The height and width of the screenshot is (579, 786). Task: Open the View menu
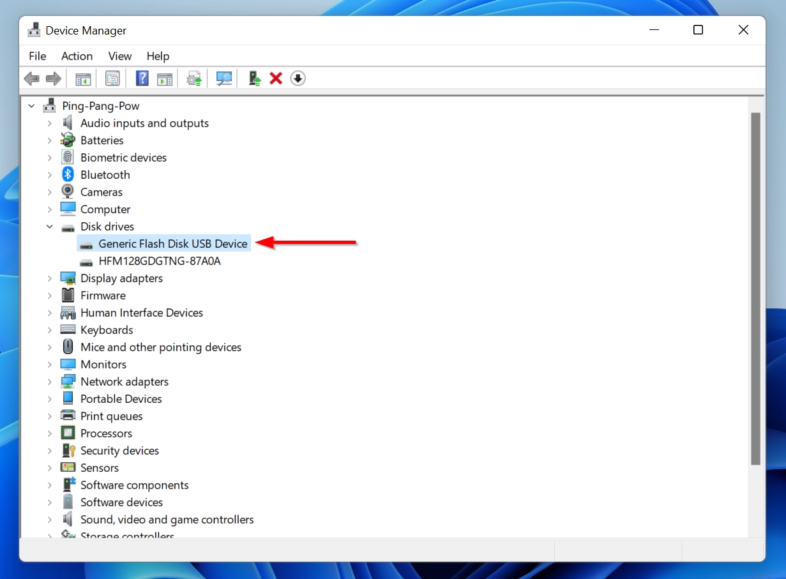click(x=119, y=56)
